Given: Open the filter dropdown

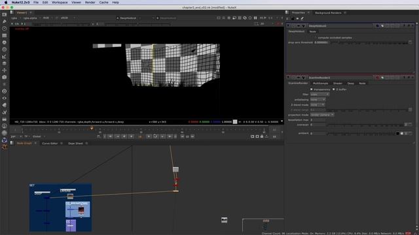Looking at the screenshot, I should pyautogui.click(x=319, y=94).
